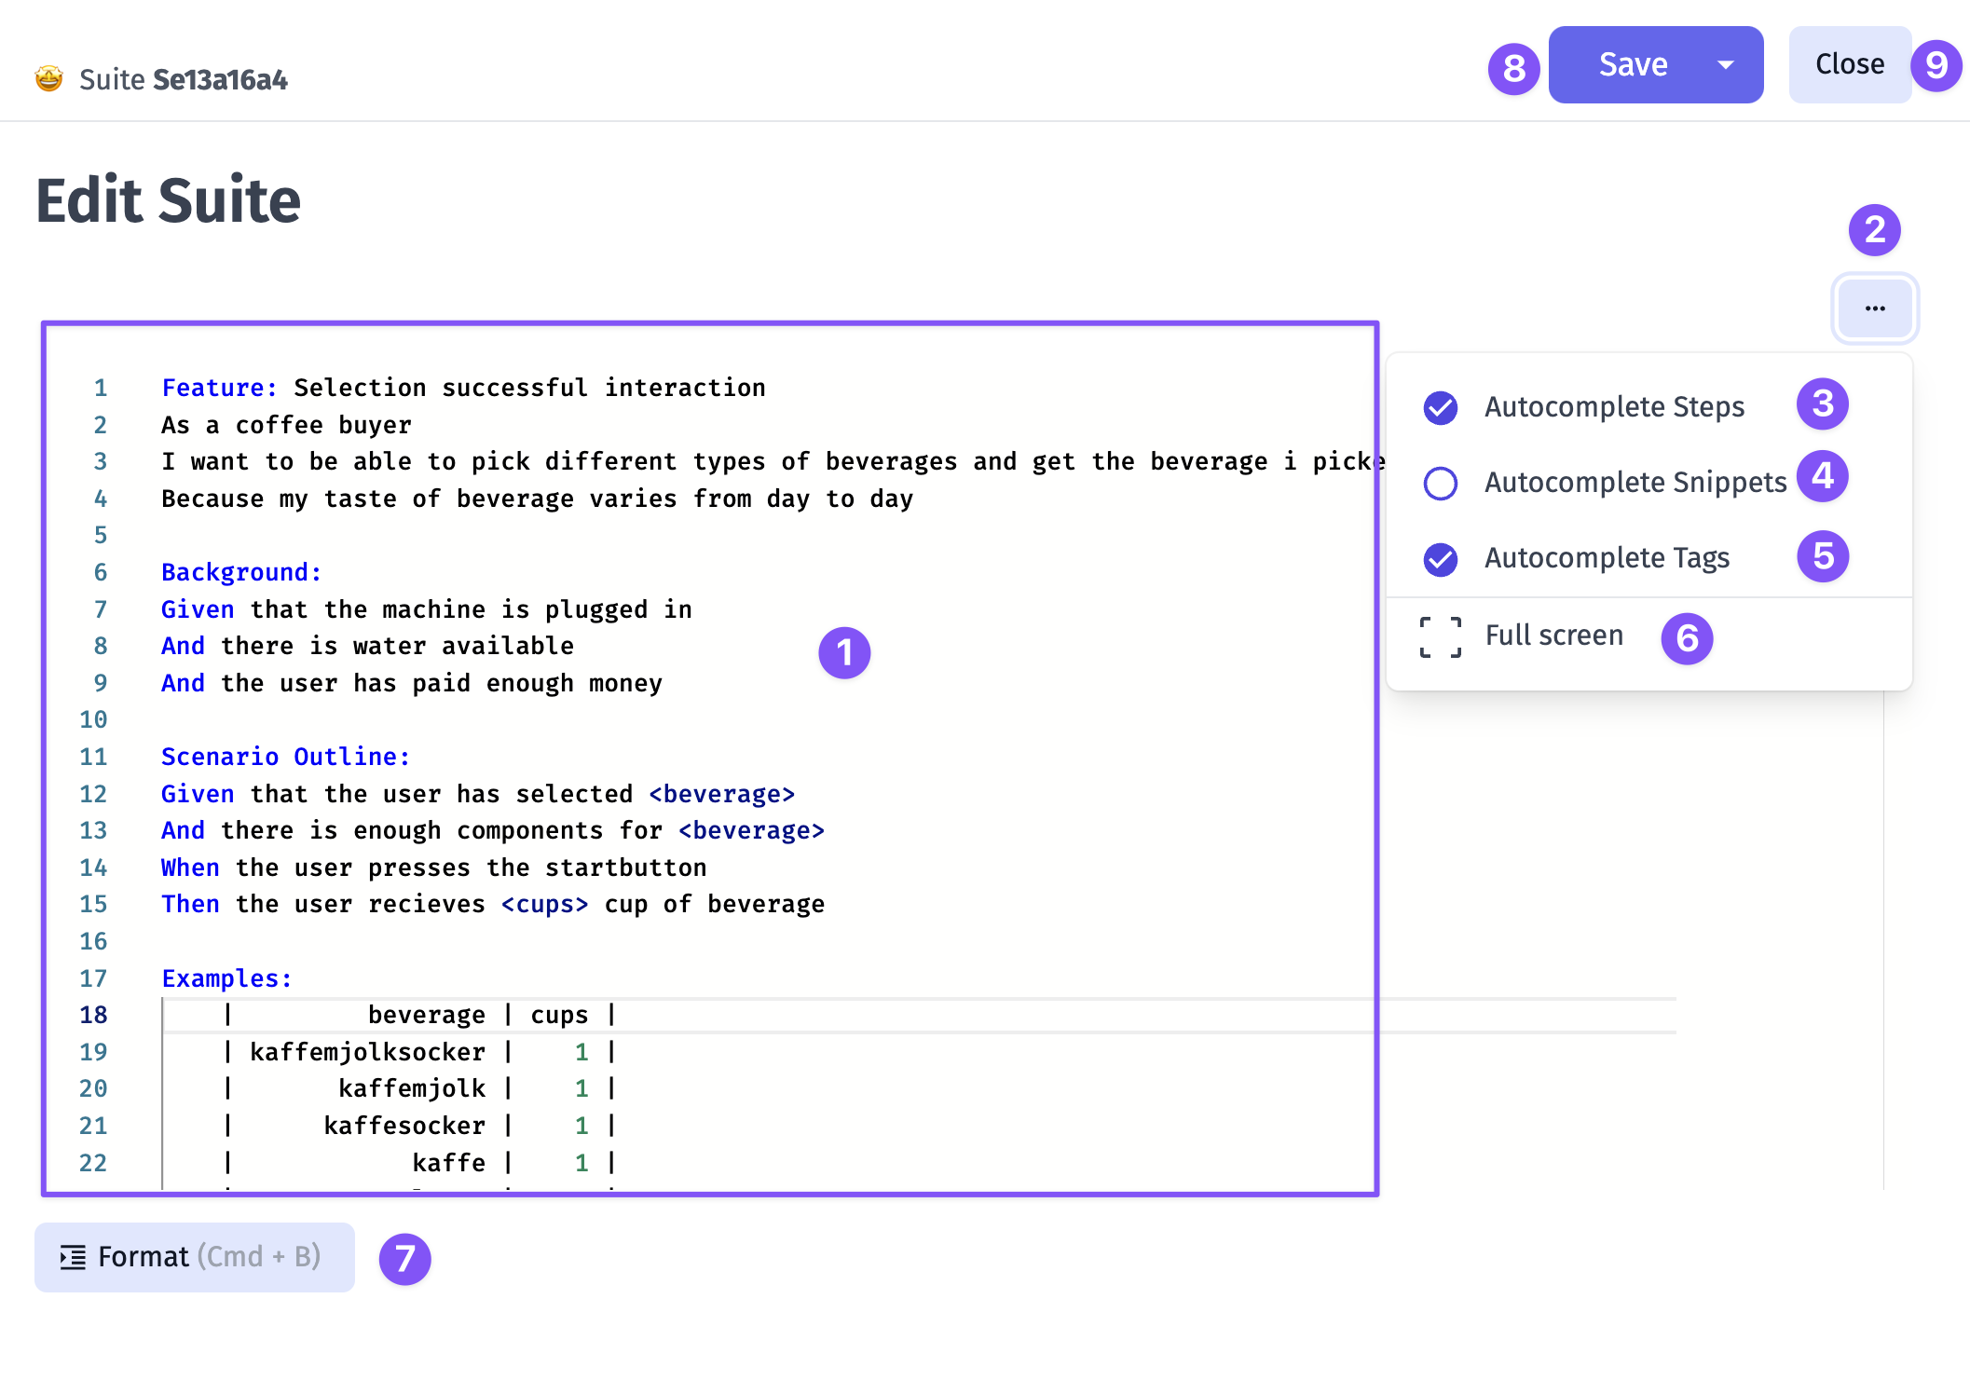
Task: Click the 'kaffe' cell on line 22
Action: click(449, 1163)
